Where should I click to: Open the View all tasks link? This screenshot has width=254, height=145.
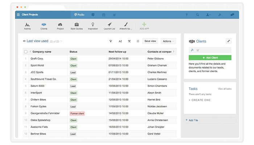(x=225, y=89)
